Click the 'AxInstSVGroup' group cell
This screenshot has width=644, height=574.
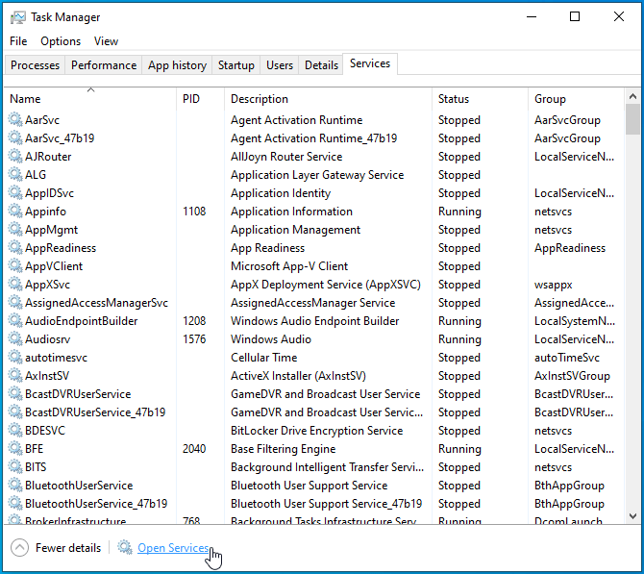click(x=572, y=376)
